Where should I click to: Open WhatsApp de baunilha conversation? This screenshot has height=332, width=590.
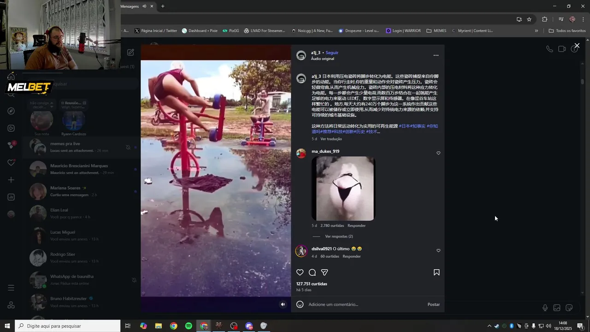[81, 280]
